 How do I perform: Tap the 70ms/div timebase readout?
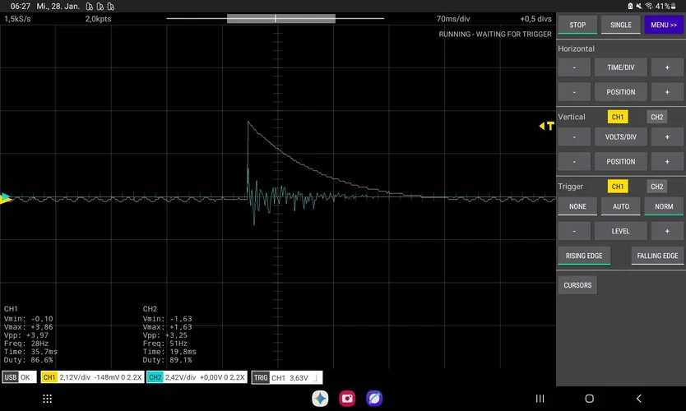(453, 19)
